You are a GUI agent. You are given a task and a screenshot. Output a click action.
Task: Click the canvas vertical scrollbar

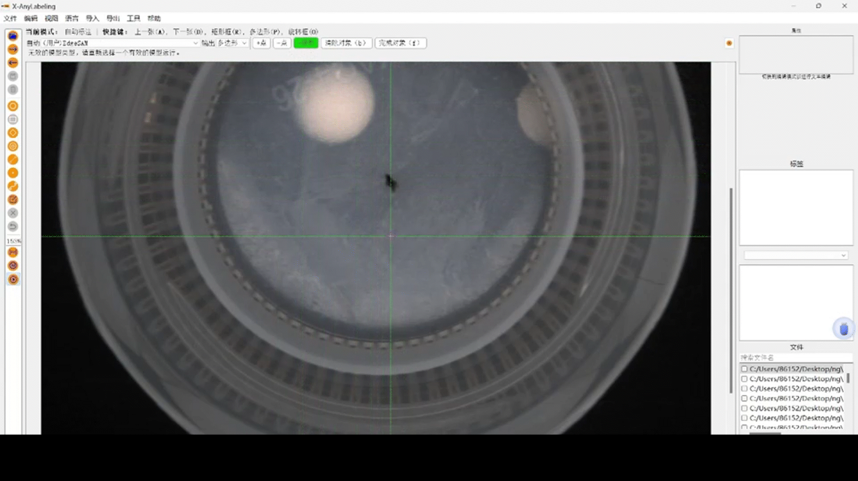(x=731, y=289)
